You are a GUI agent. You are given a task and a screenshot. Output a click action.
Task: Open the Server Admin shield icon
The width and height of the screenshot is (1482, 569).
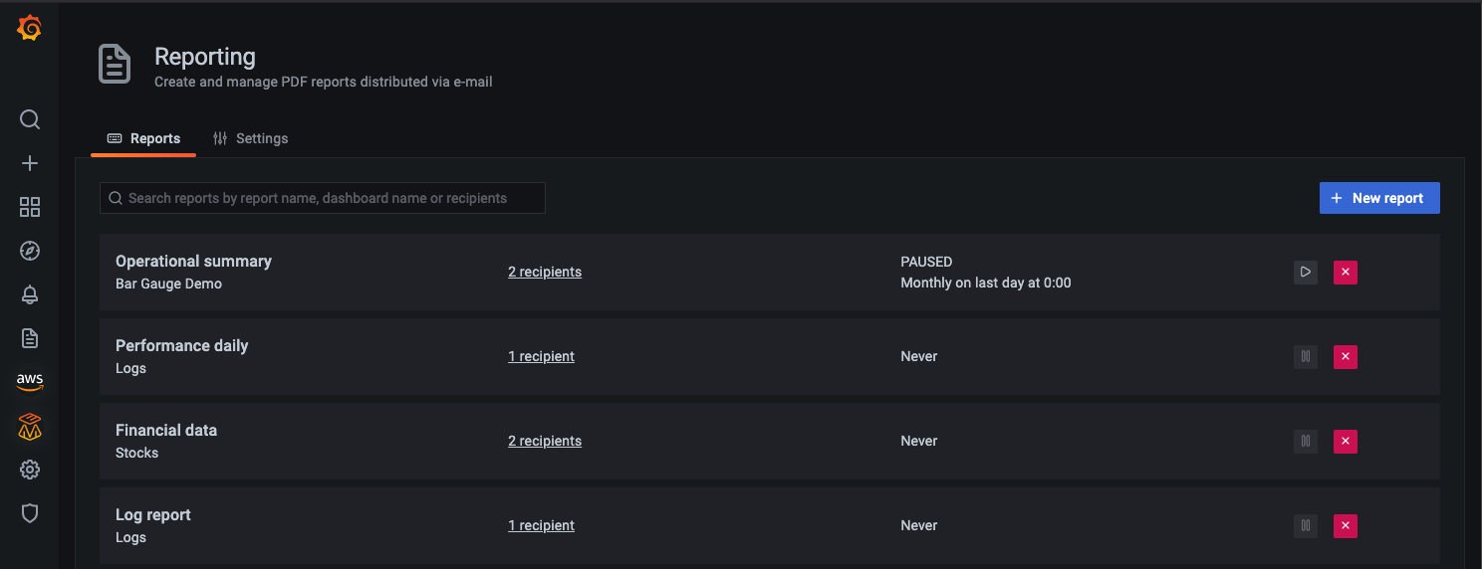tap(30, 513)
